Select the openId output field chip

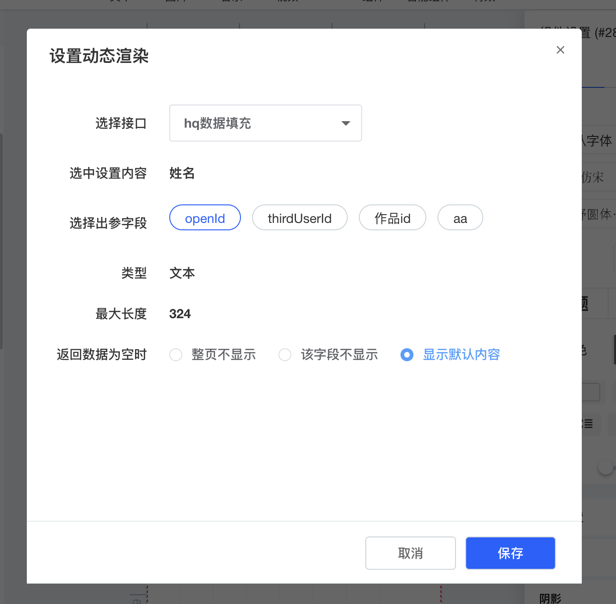point(205,218)
